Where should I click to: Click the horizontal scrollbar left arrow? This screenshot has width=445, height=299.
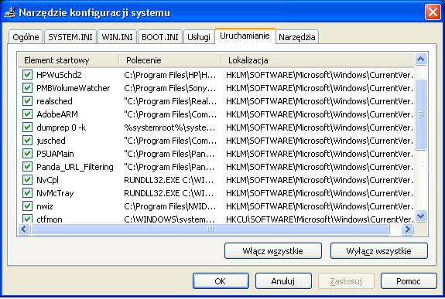[x=24, y=229]
